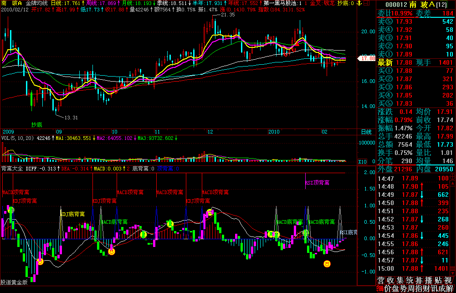Switch to the 统 tab

[x=410, y=281]
